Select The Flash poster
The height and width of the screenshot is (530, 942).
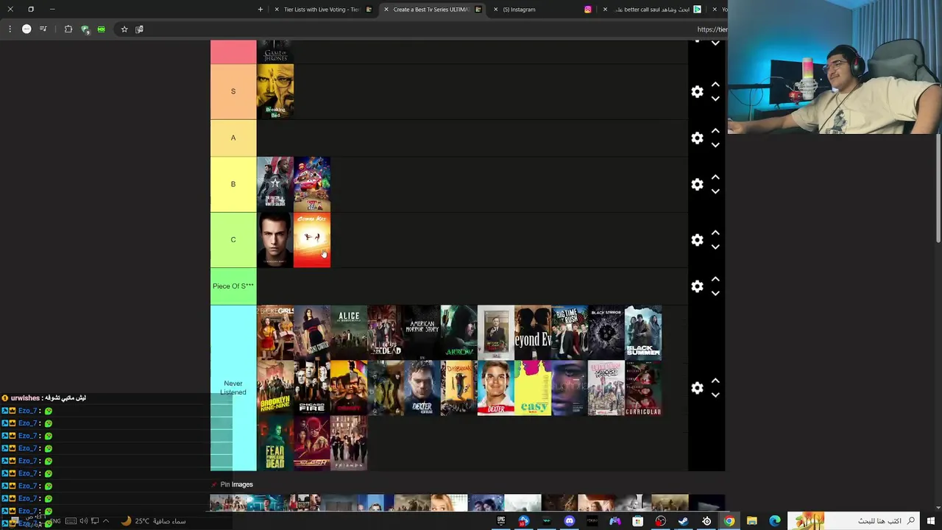(x=312, y=443)
